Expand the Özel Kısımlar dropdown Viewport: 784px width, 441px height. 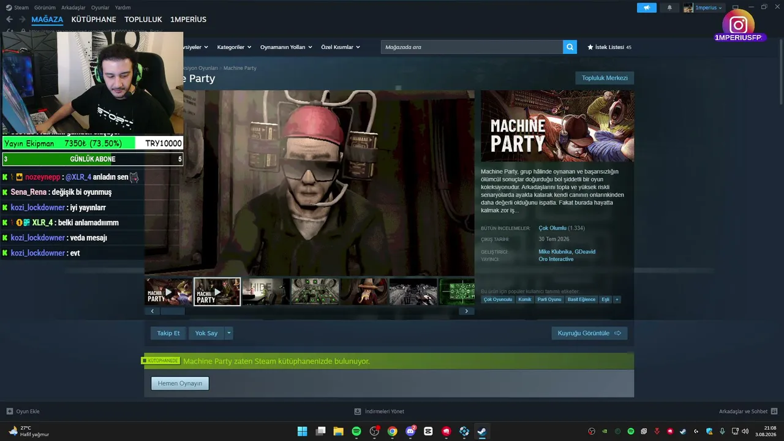pyautogui.click(x=341, y=47)
